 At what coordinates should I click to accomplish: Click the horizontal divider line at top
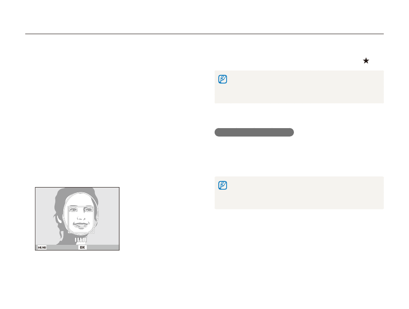tap(204, 34)
